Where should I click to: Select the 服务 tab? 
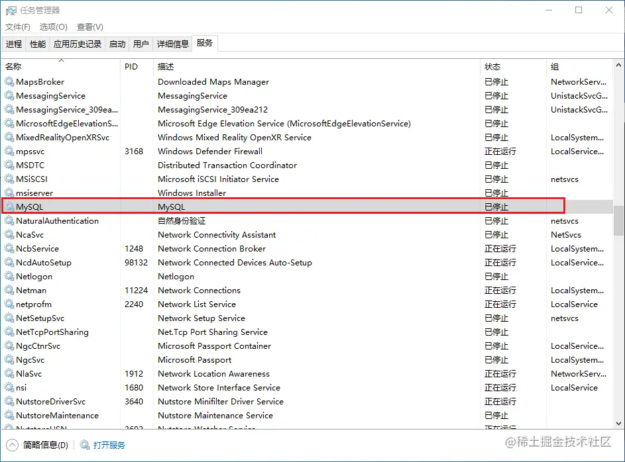pos(205,43)
